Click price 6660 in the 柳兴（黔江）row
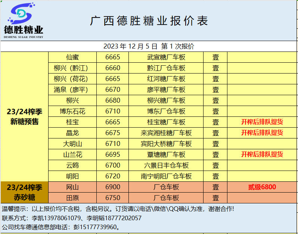Screen dimensions: 298x234 tap(113, 68)
